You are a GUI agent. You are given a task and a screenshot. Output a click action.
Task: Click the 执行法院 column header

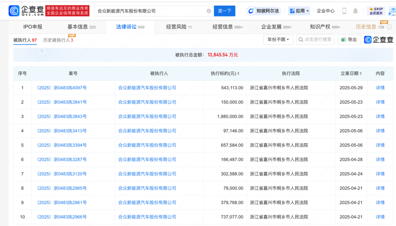tap(291, 74)
